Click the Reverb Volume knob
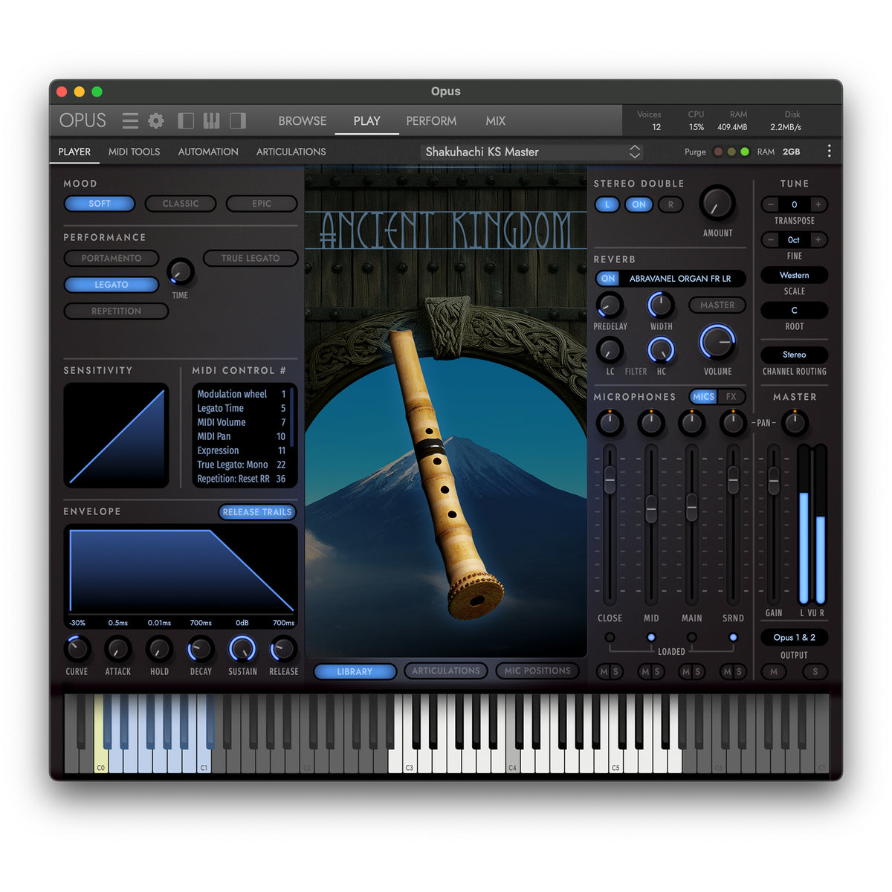 click(717, 343)
